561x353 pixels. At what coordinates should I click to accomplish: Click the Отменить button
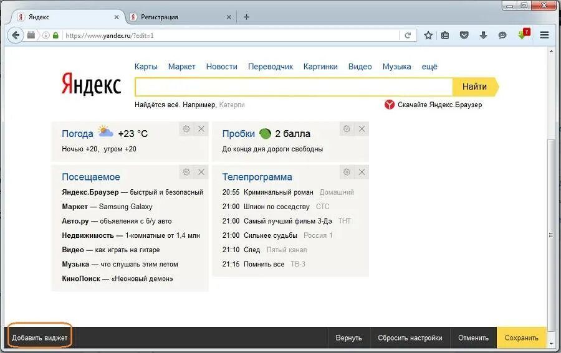tap(473, 337)
